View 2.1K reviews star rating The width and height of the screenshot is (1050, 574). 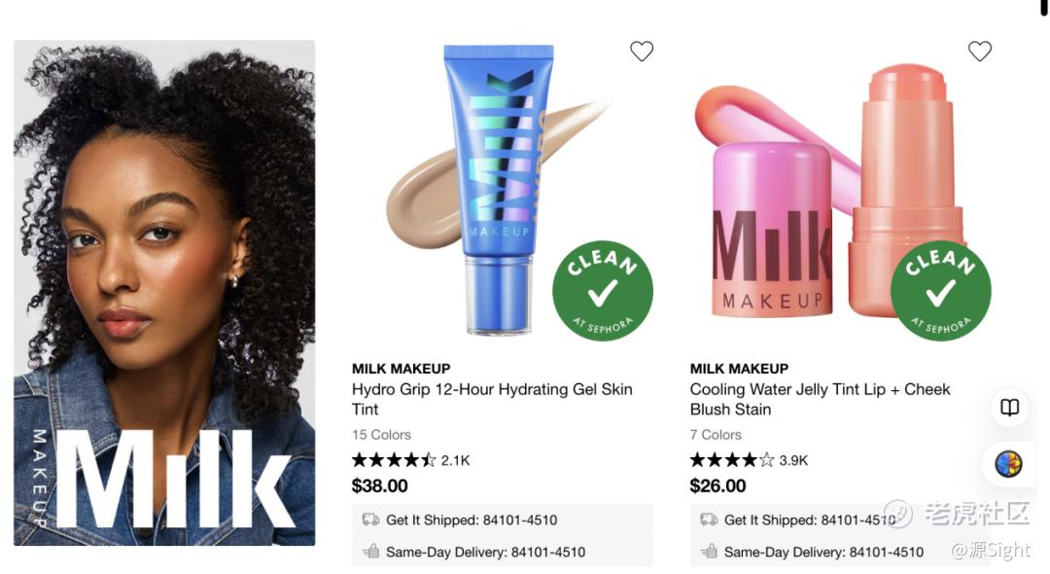coord(410,460)
